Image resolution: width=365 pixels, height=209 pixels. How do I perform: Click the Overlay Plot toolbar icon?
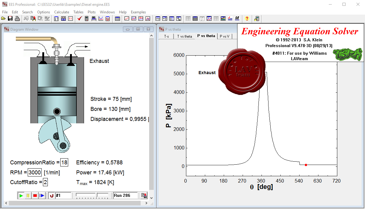(134, 19)
